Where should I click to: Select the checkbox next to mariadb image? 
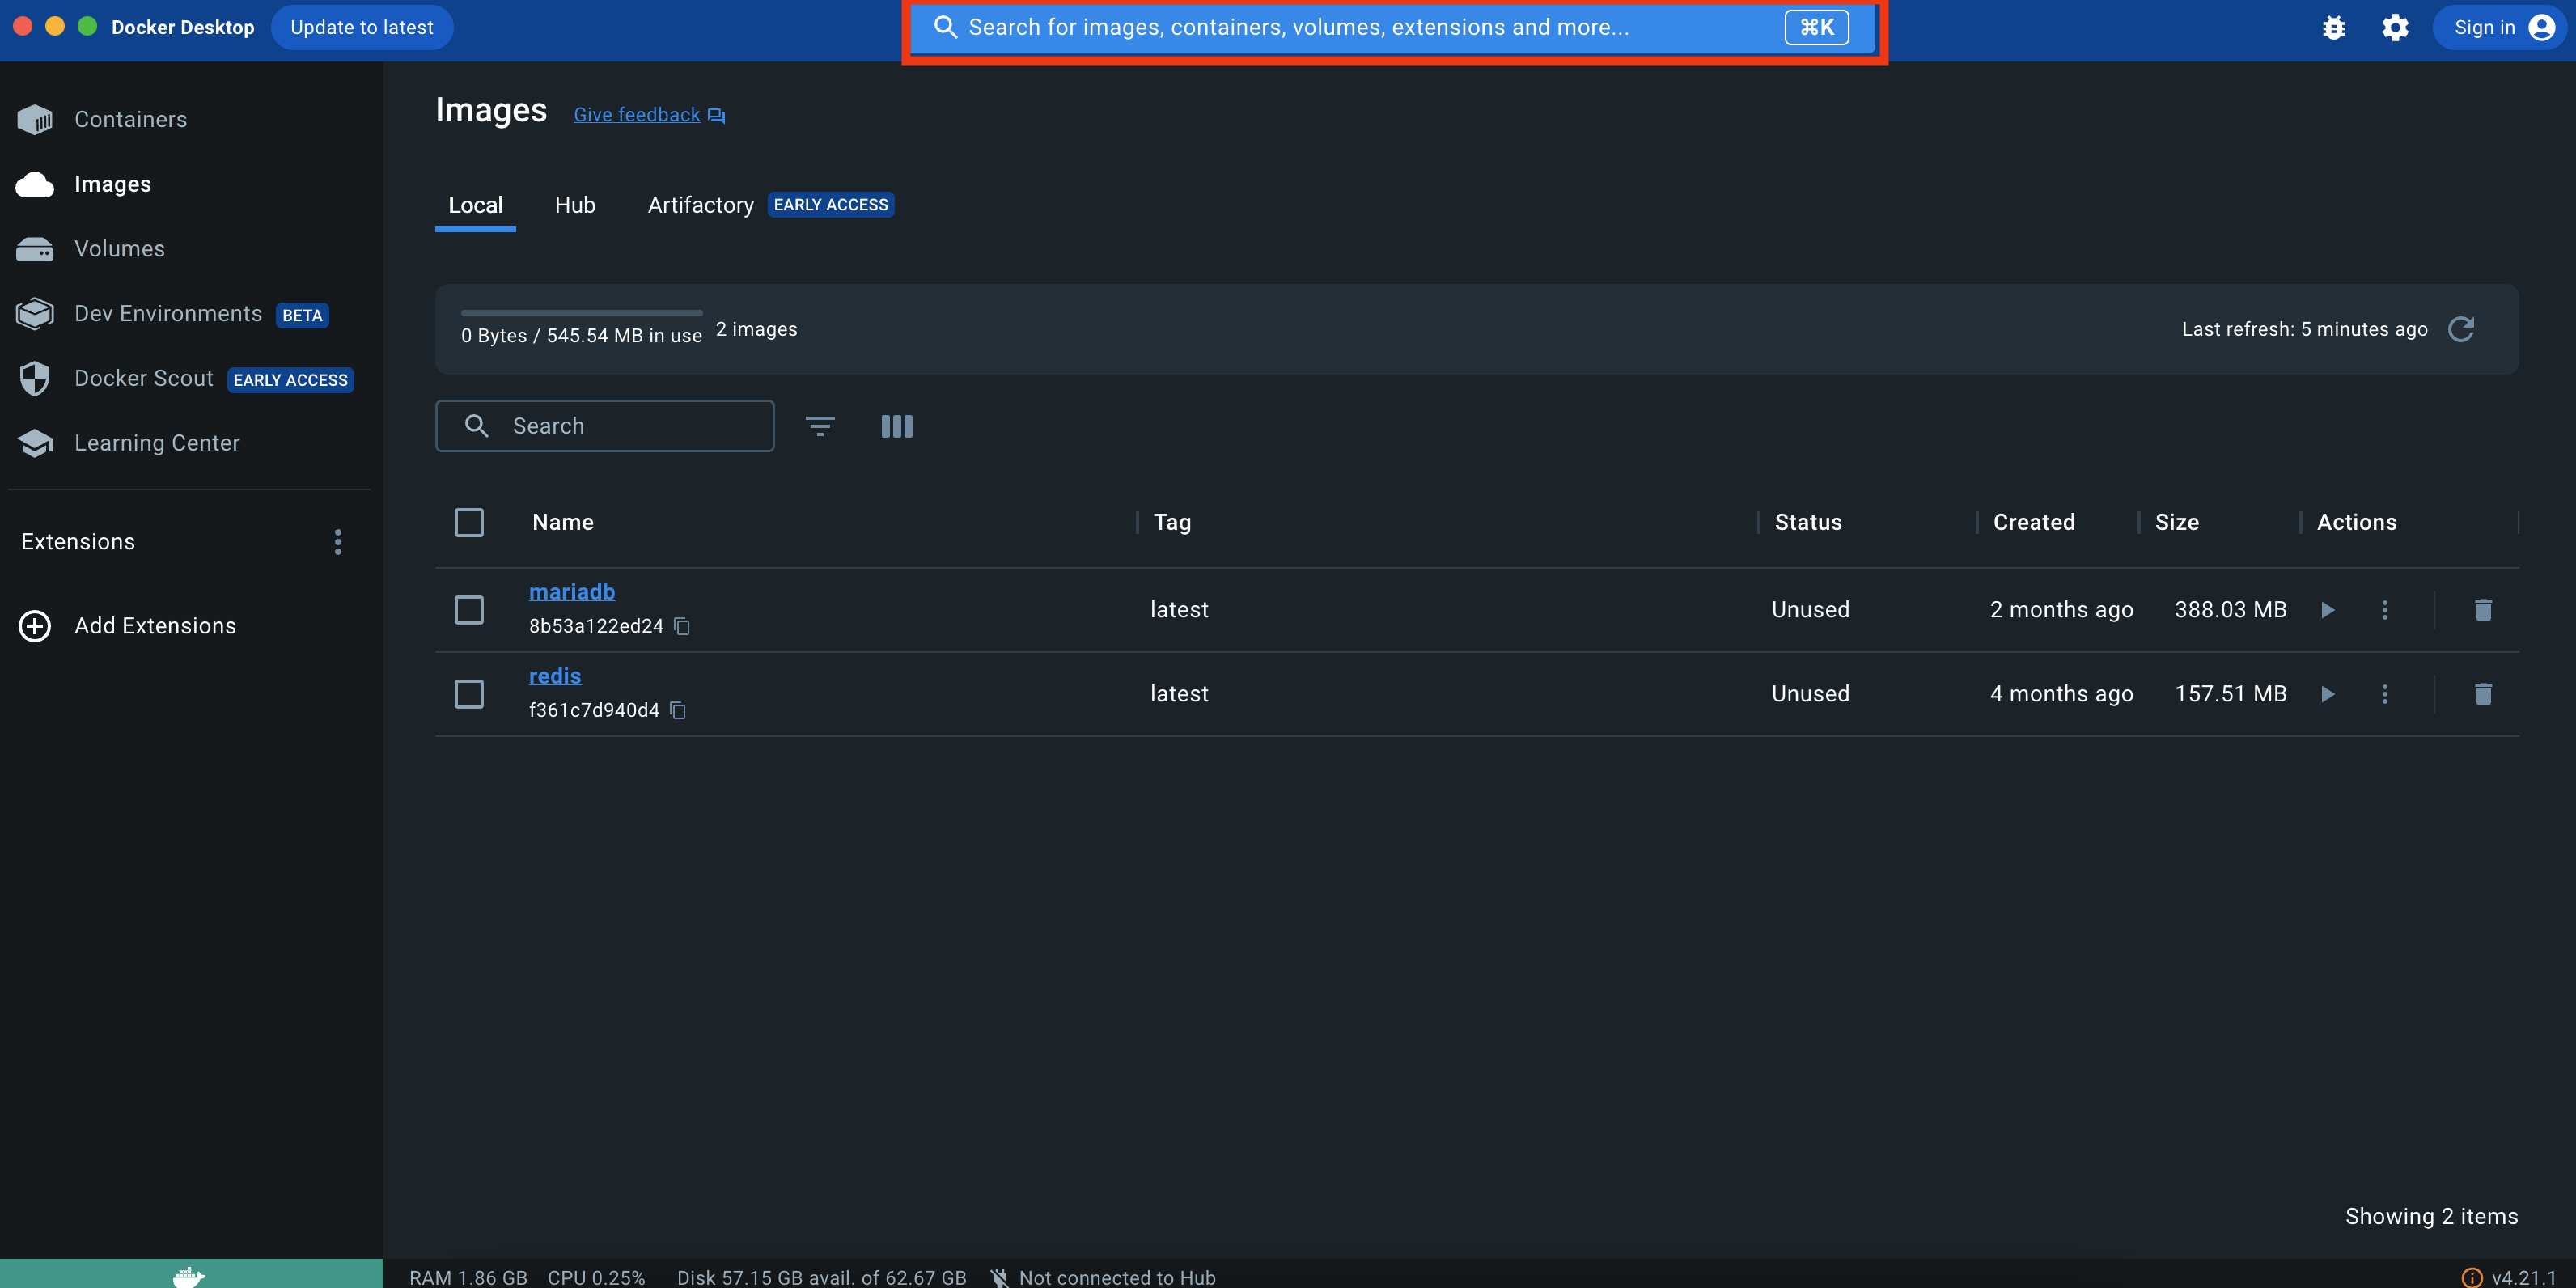pos(468,609)
